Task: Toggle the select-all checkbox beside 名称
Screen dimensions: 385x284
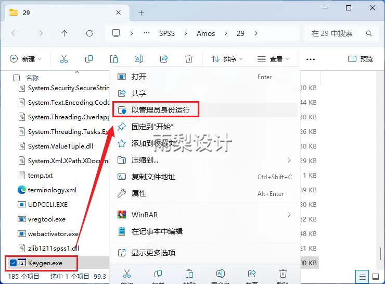Action: 16,78
